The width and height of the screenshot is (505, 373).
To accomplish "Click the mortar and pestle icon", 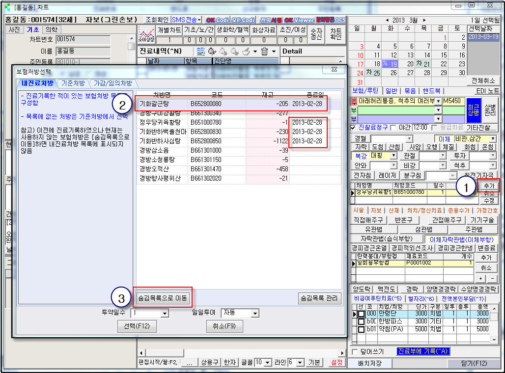I will point(246,51).
